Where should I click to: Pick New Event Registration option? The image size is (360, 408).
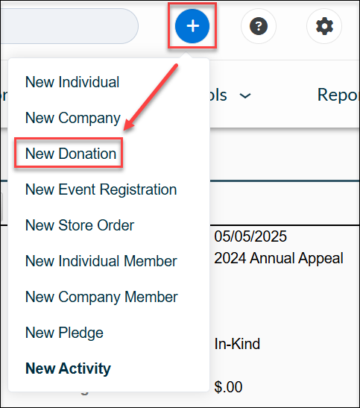pos(101,189)
